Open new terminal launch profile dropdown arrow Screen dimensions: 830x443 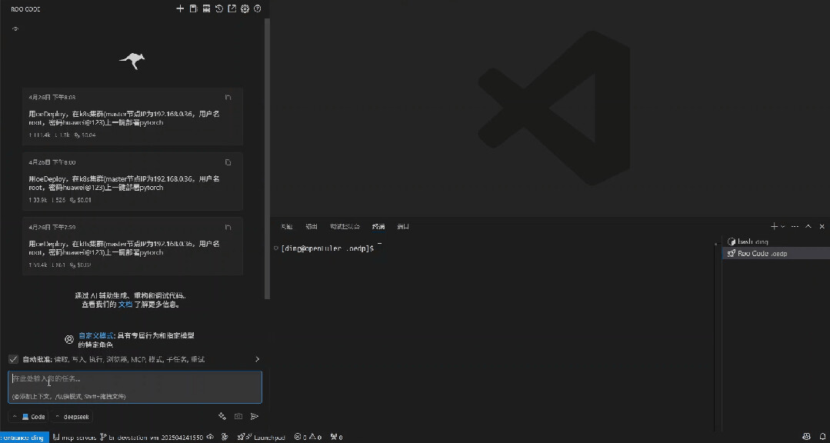pyautogui.click(x=783, y=226)
